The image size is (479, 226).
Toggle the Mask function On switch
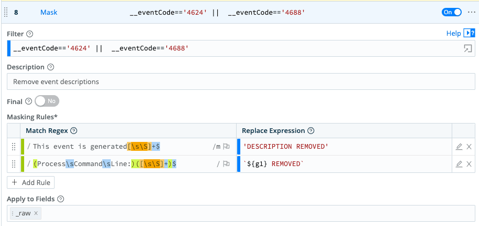(451, 12)
